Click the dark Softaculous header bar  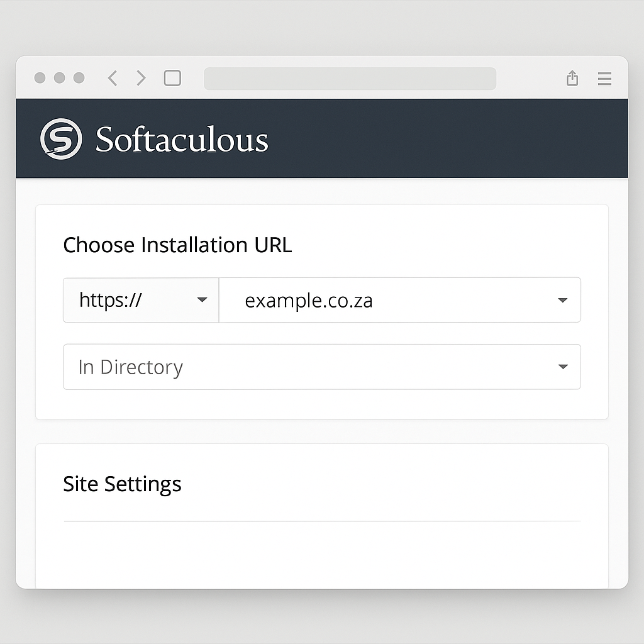(440, 138)
